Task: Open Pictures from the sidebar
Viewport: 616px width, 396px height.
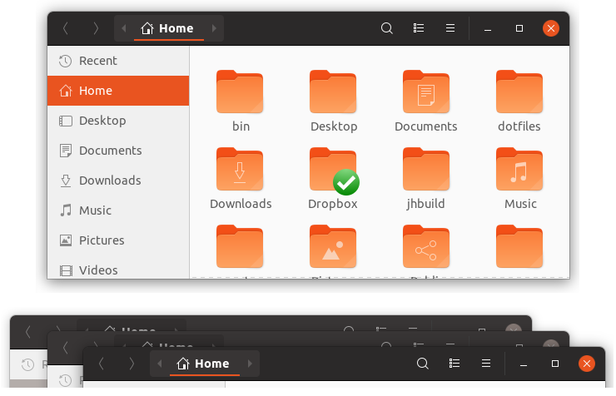Action: click(118, 240)
